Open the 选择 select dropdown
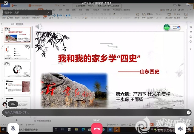This screenshot has height=134, width=194. tap(186, 16)
